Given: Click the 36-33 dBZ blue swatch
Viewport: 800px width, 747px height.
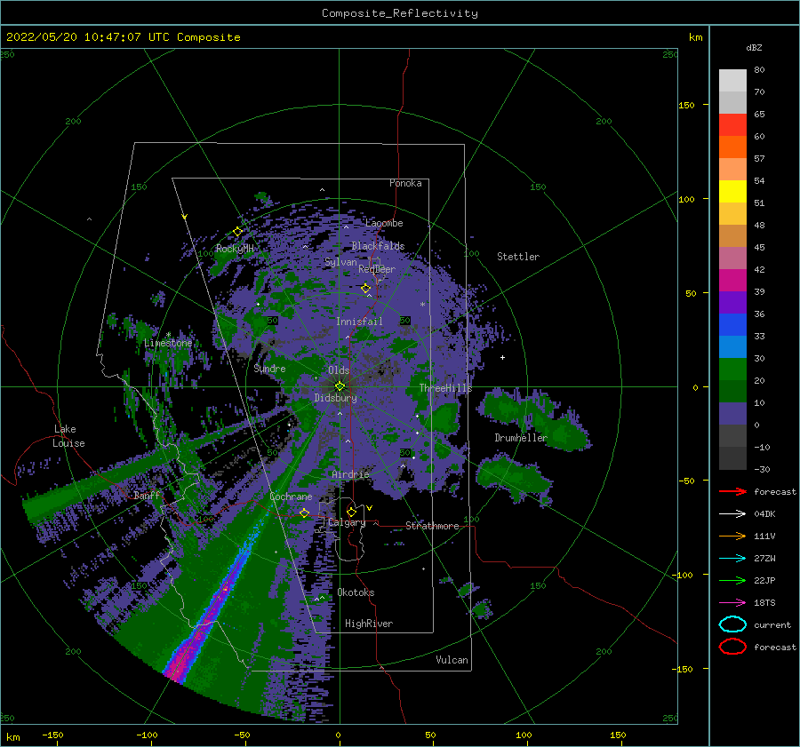Looking at the screenshot, I should click(x=732, y=325).
